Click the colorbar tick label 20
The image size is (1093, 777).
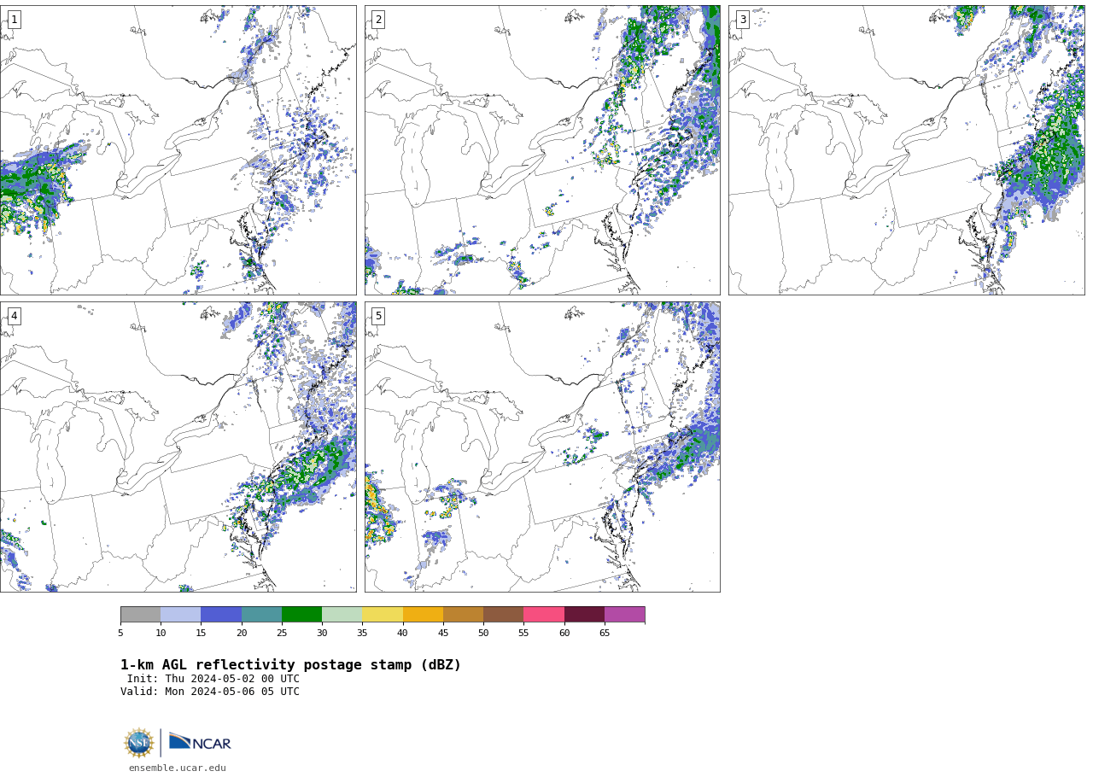point(242,633)
